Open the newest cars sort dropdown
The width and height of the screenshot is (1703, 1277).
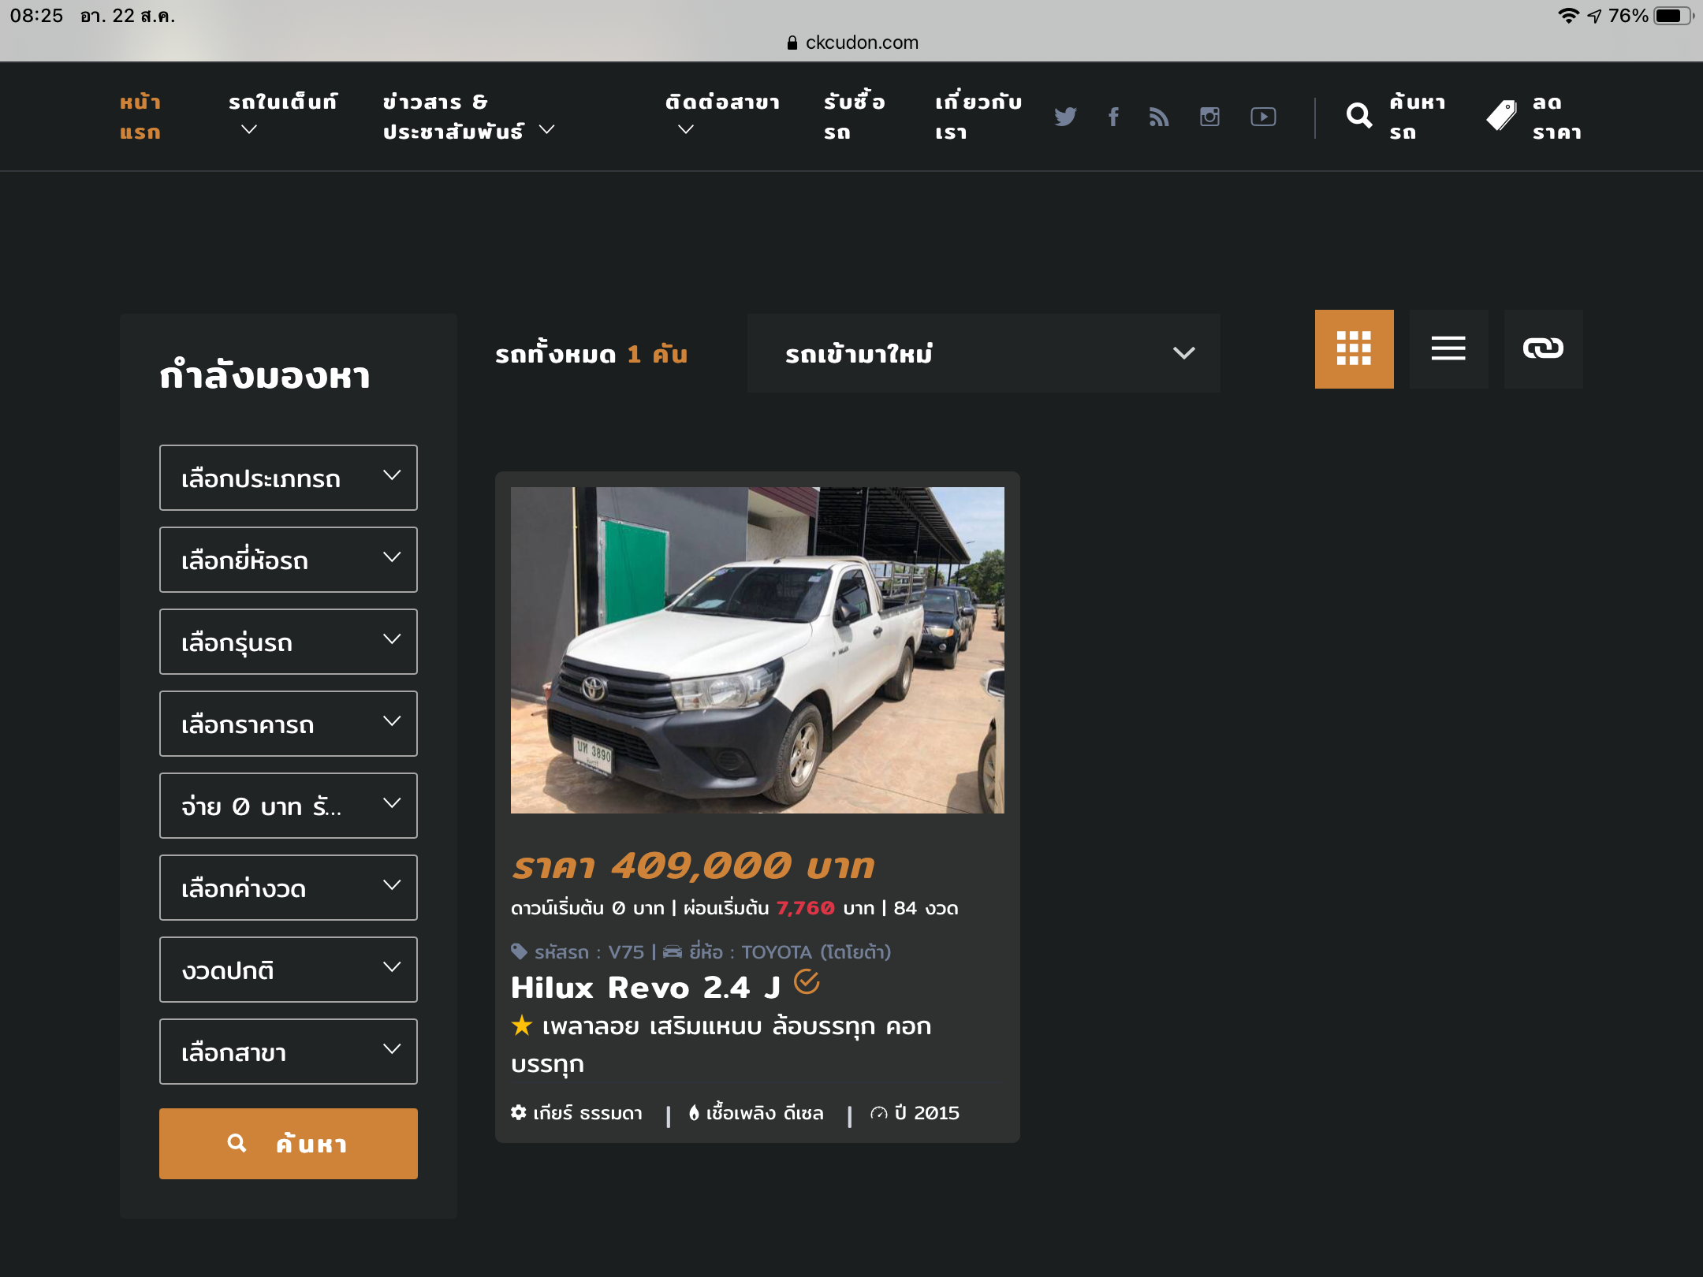click(983, 353)
